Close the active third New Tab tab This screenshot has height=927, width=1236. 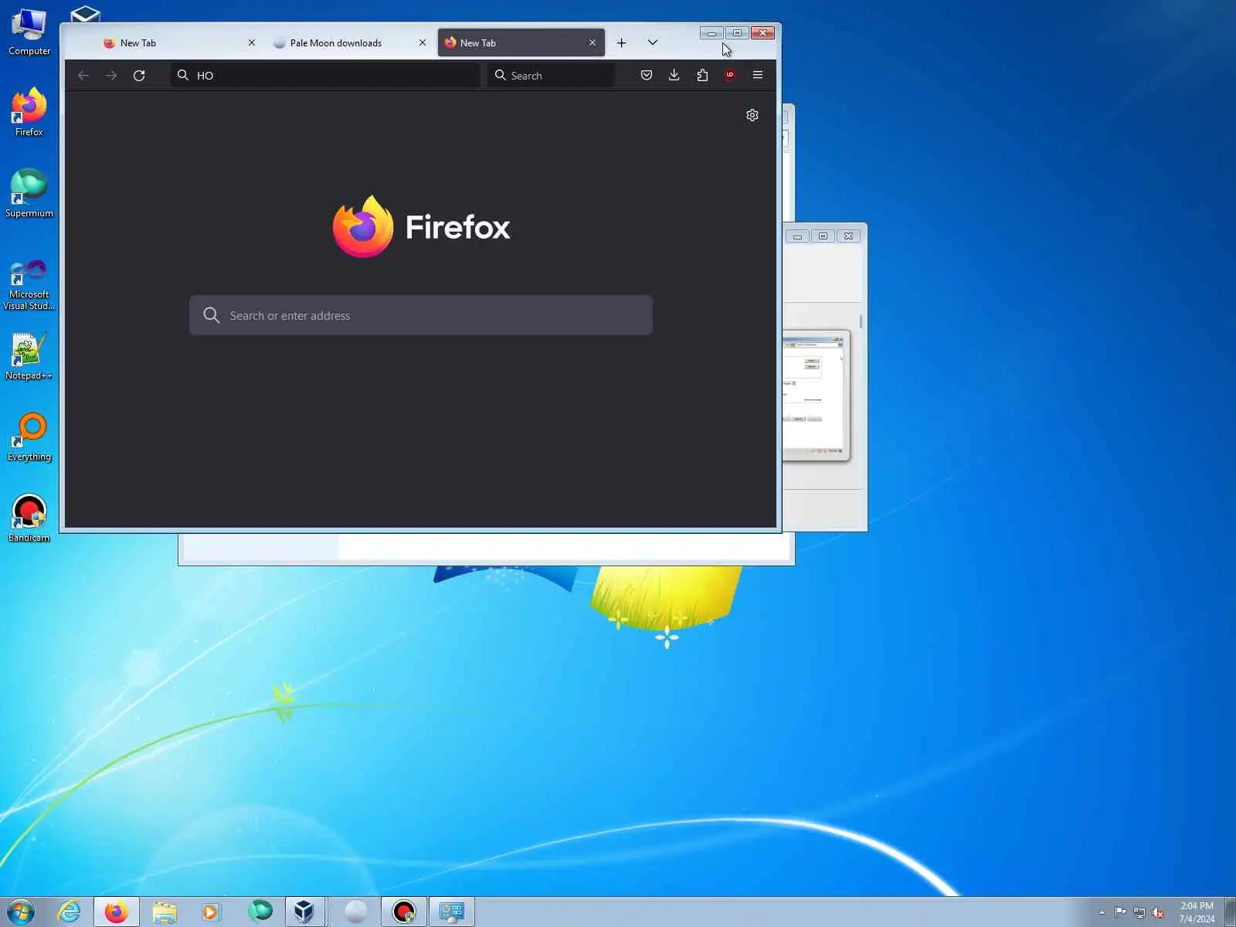click(593, 42)
